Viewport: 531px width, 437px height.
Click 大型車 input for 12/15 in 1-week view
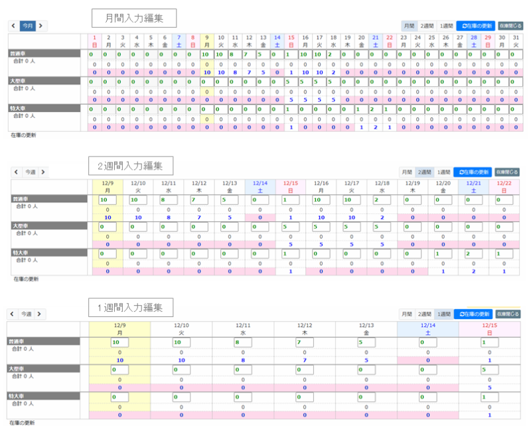pos(489,369)
